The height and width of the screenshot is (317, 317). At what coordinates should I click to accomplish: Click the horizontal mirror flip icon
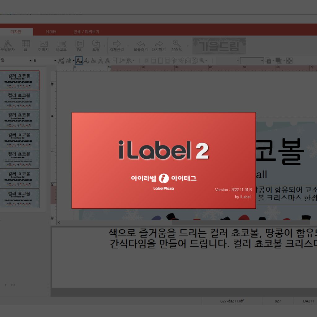click(188, 61)
